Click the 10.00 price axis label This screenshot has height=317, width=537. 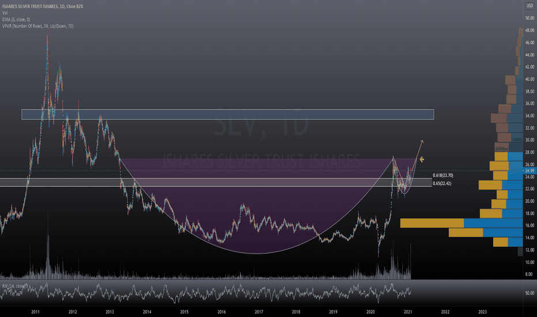click(530, 262)
